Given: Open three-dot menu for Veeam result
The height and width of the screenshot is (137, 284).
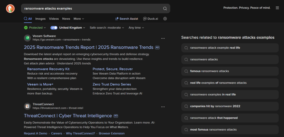Looking at the screenshot, I should click(x=163, y=39).
